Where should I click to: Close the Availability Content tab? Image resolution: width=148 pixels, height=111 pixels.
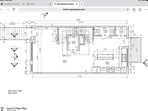point(24,4)
